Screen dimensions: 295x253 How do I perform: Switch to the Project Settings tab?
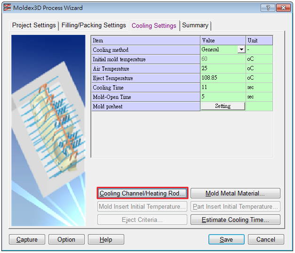coord(34,25)
